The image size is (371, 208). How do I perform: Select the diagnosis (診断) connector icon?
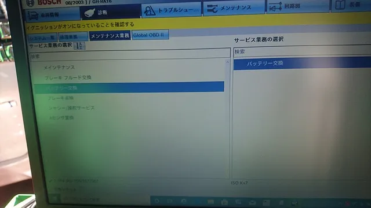pyautogui.click(x=90, y=13)
